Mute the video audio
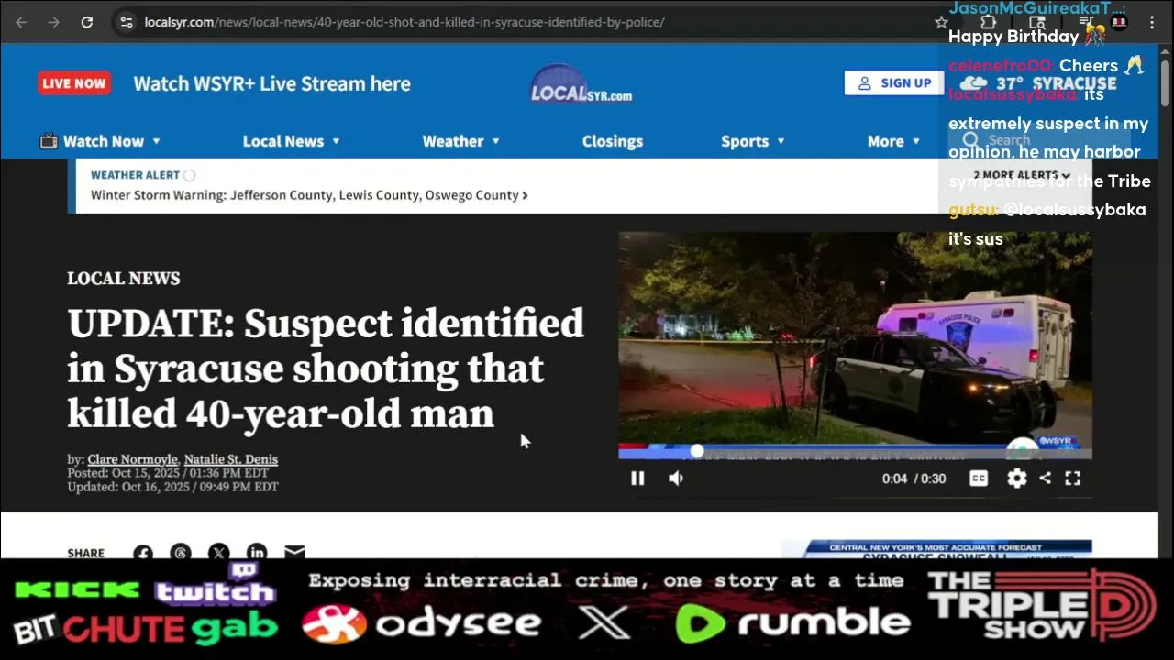Viewport: 1174px width, 660px height. pyautogui.click(x=676, y=478)
